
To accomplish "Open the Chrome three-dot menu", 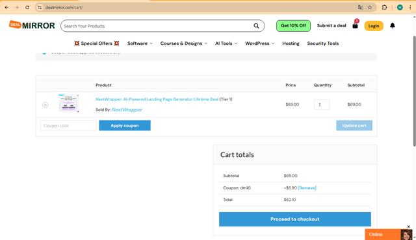I will (410, 7).
